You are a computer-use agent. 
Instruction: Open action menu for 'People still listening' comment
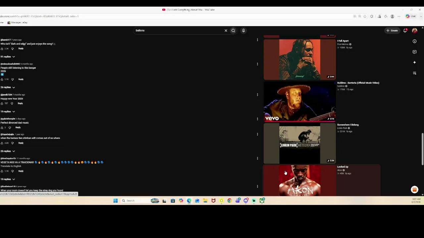(257, 64)
